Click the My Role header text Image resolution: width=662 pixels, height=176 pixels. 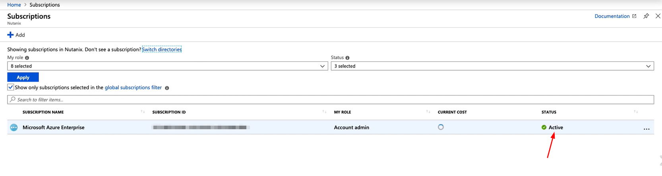[x=343, y=112]
